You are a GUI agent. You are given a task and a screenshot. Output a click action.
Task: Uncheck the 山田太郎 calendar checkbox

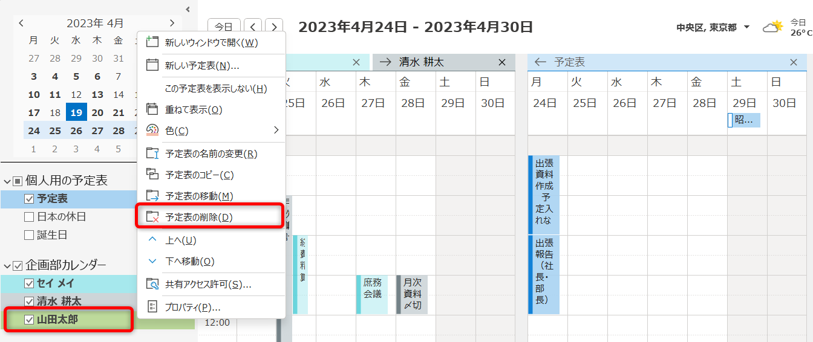click(x=28, y=320)
